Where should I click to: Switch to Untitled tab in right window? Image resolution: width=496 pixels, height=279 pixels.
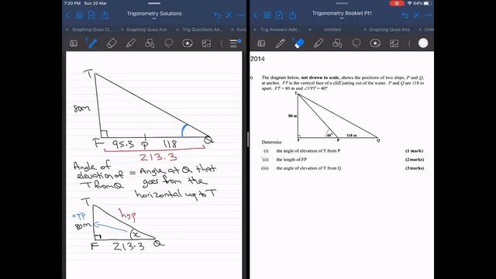[332, 29]
